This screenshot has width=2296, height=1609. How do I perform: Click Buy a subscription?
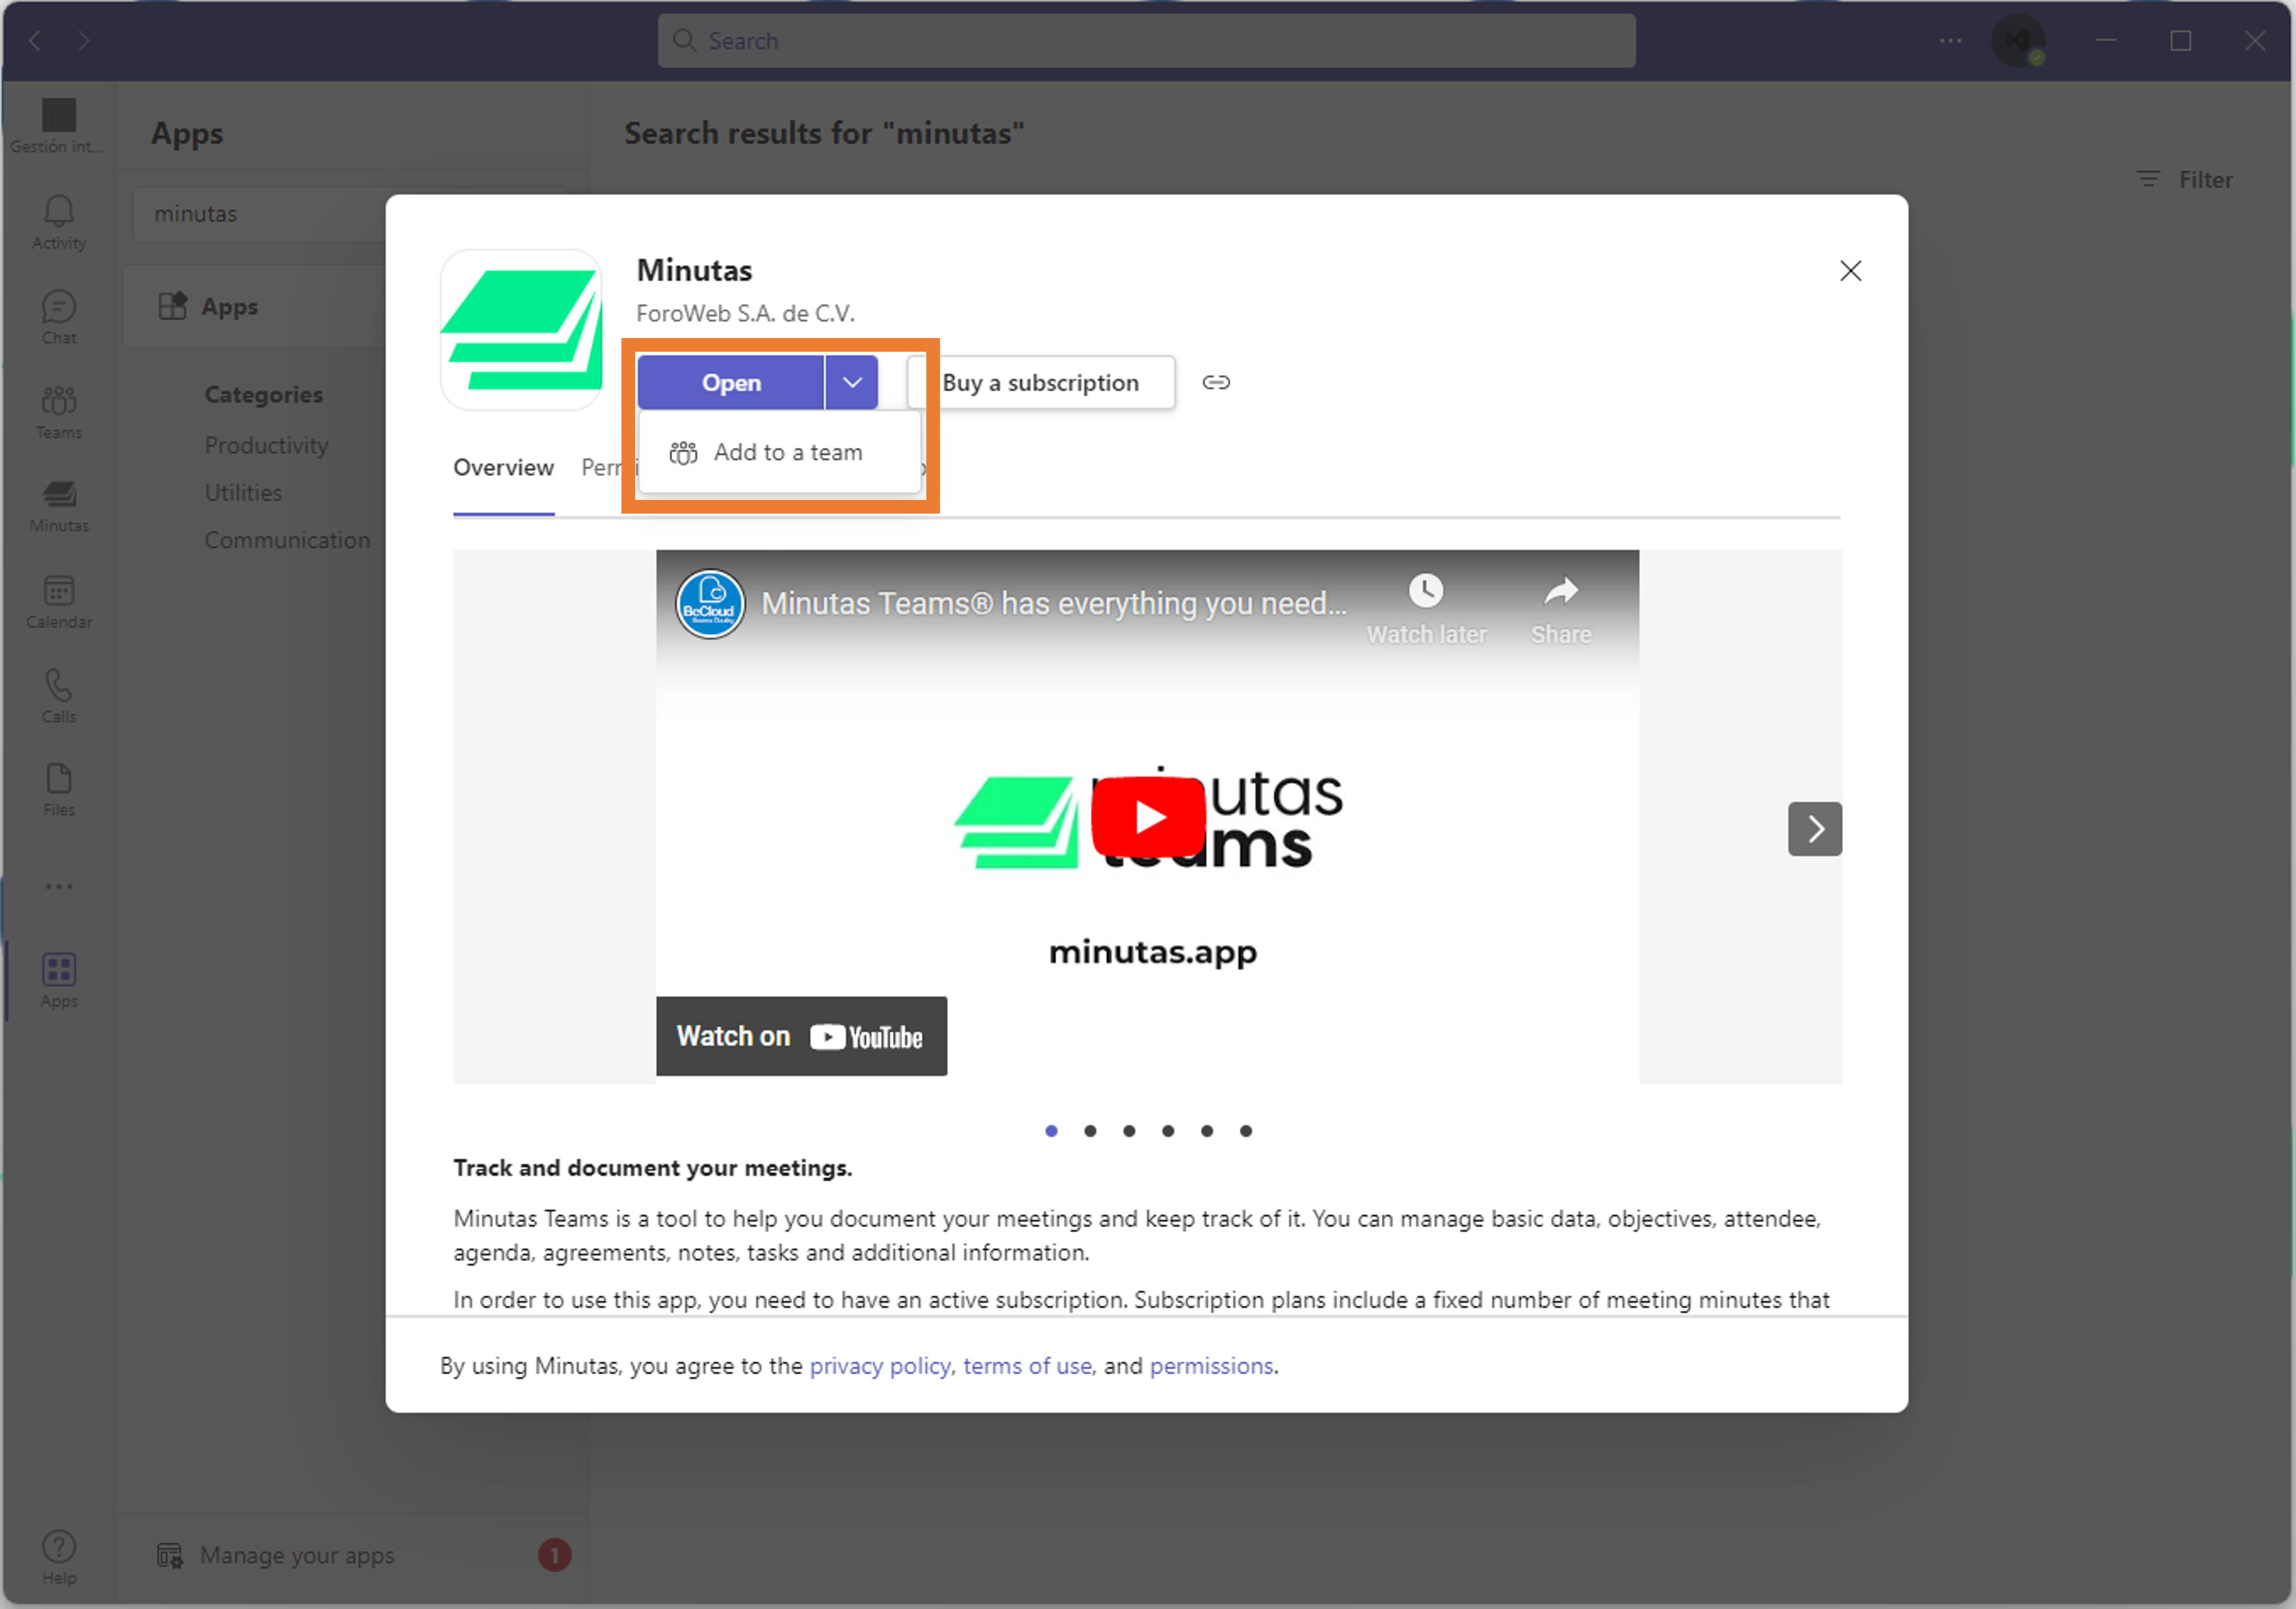pyautogui.click(x=1040, y=382)
